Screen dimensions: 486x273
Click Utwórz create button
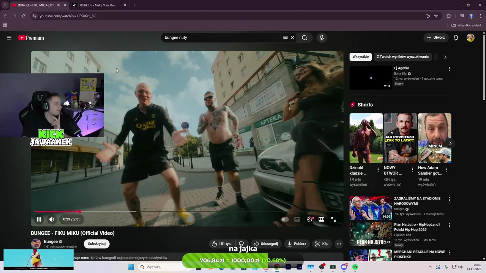(x=436, y=38)
